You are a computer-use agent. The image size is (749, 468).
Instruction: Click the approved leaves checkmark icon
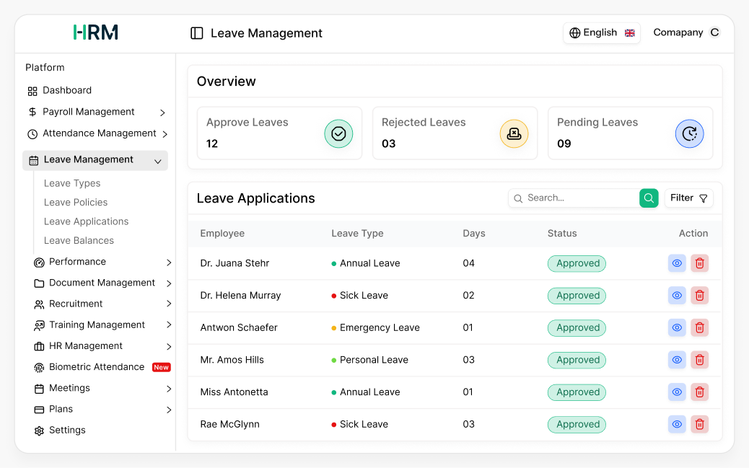click(338, 133)
